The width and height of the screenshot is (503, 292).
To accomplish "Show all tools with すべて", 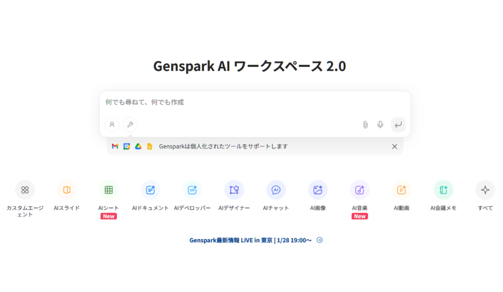I will pos(485,190).
